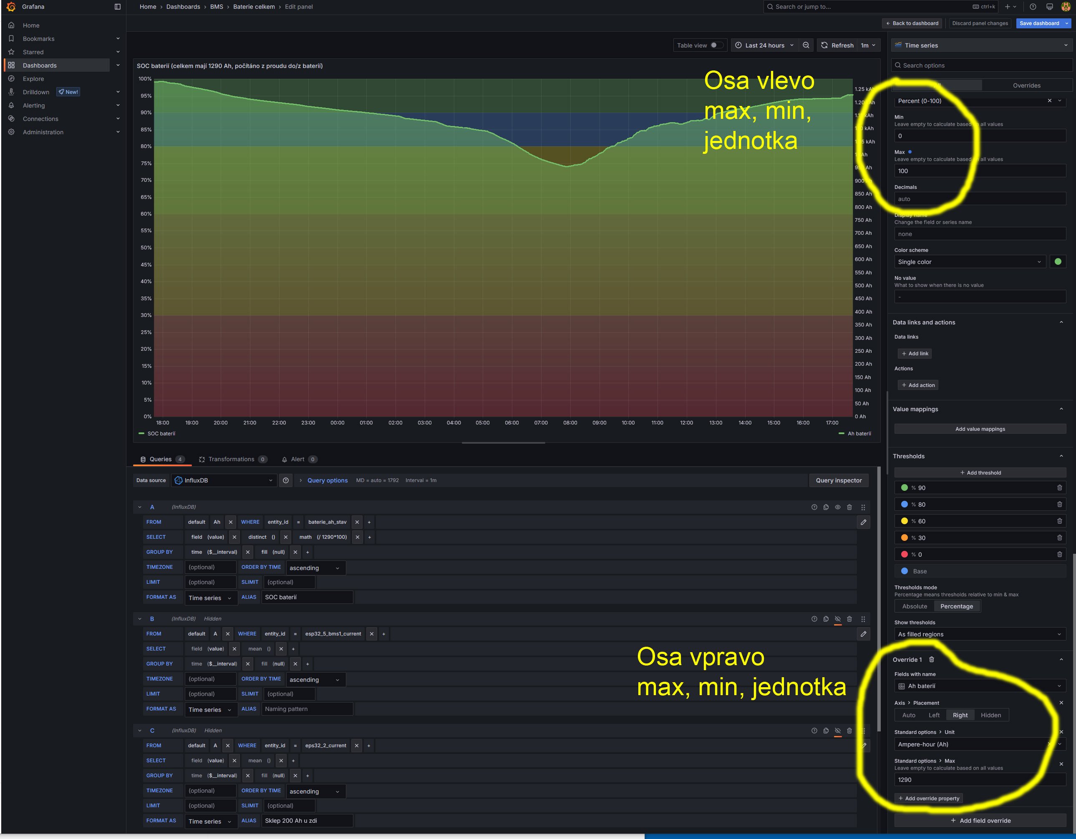Click the green Single color swatch
The image size is (1076, 839).
coord(1058,262)
